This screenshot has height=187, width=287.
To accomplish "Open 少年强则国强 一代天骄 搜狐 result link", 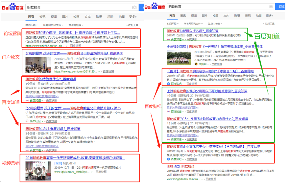I will tap(215, 47).
